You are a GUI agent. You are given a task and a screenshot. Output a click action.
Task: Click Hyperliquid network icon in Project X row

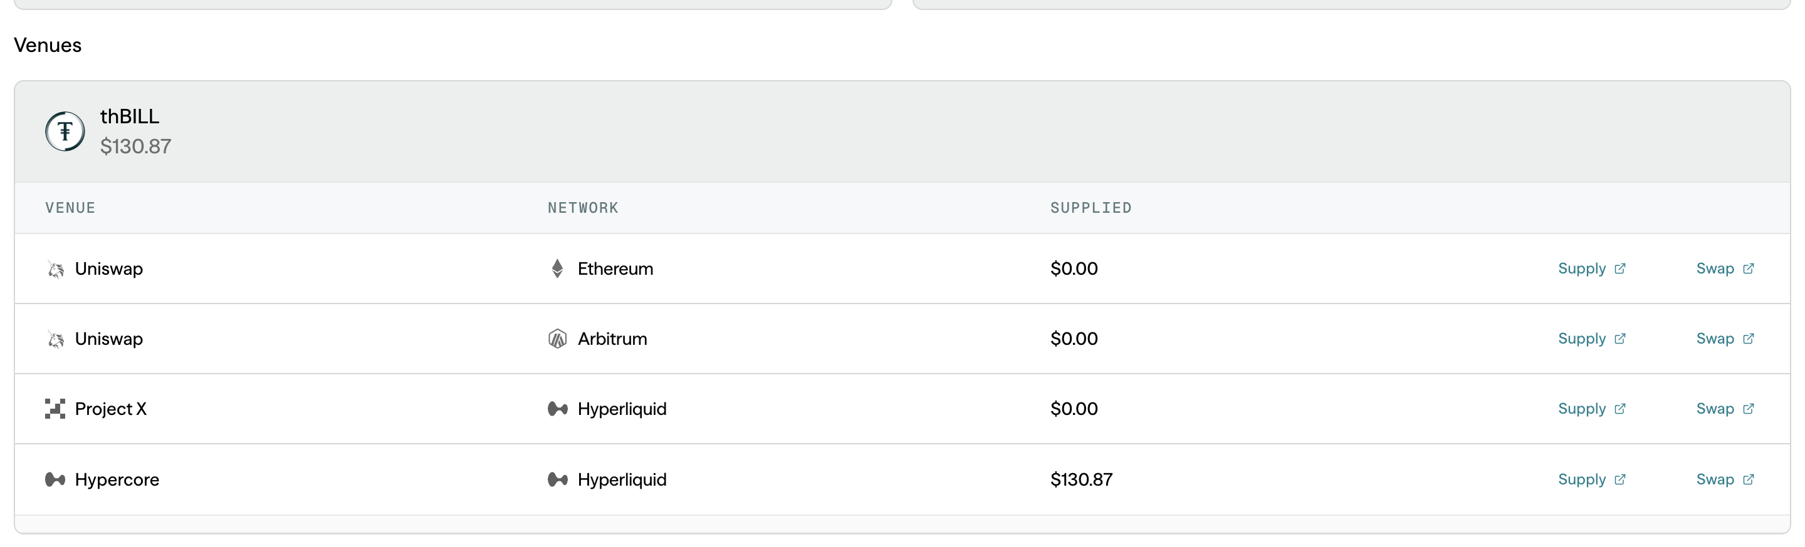pos(557,409)
